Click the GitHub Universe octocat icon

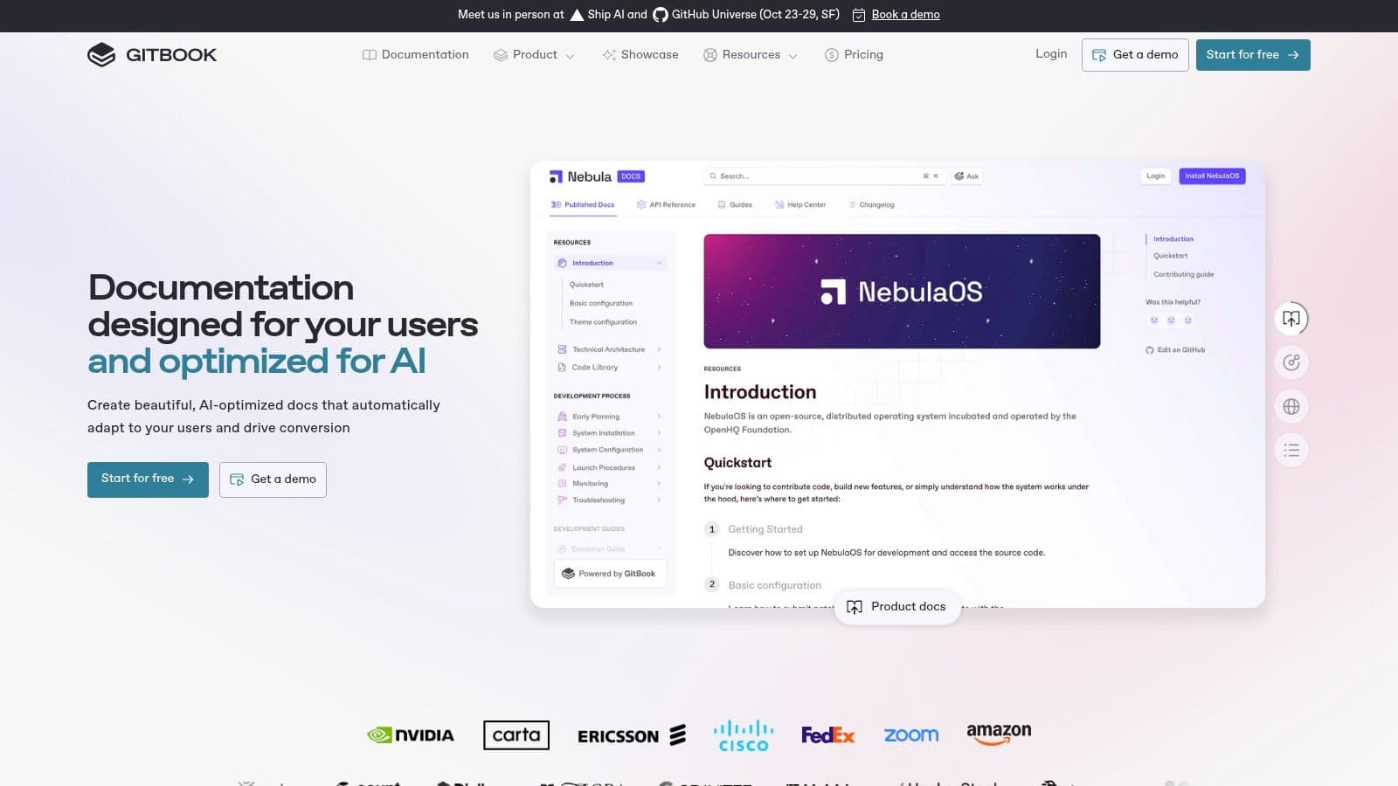661,15
